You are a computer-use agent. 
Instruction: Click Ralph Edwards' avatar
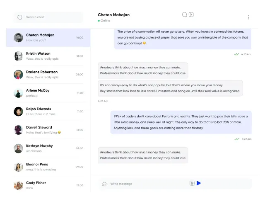18,112
